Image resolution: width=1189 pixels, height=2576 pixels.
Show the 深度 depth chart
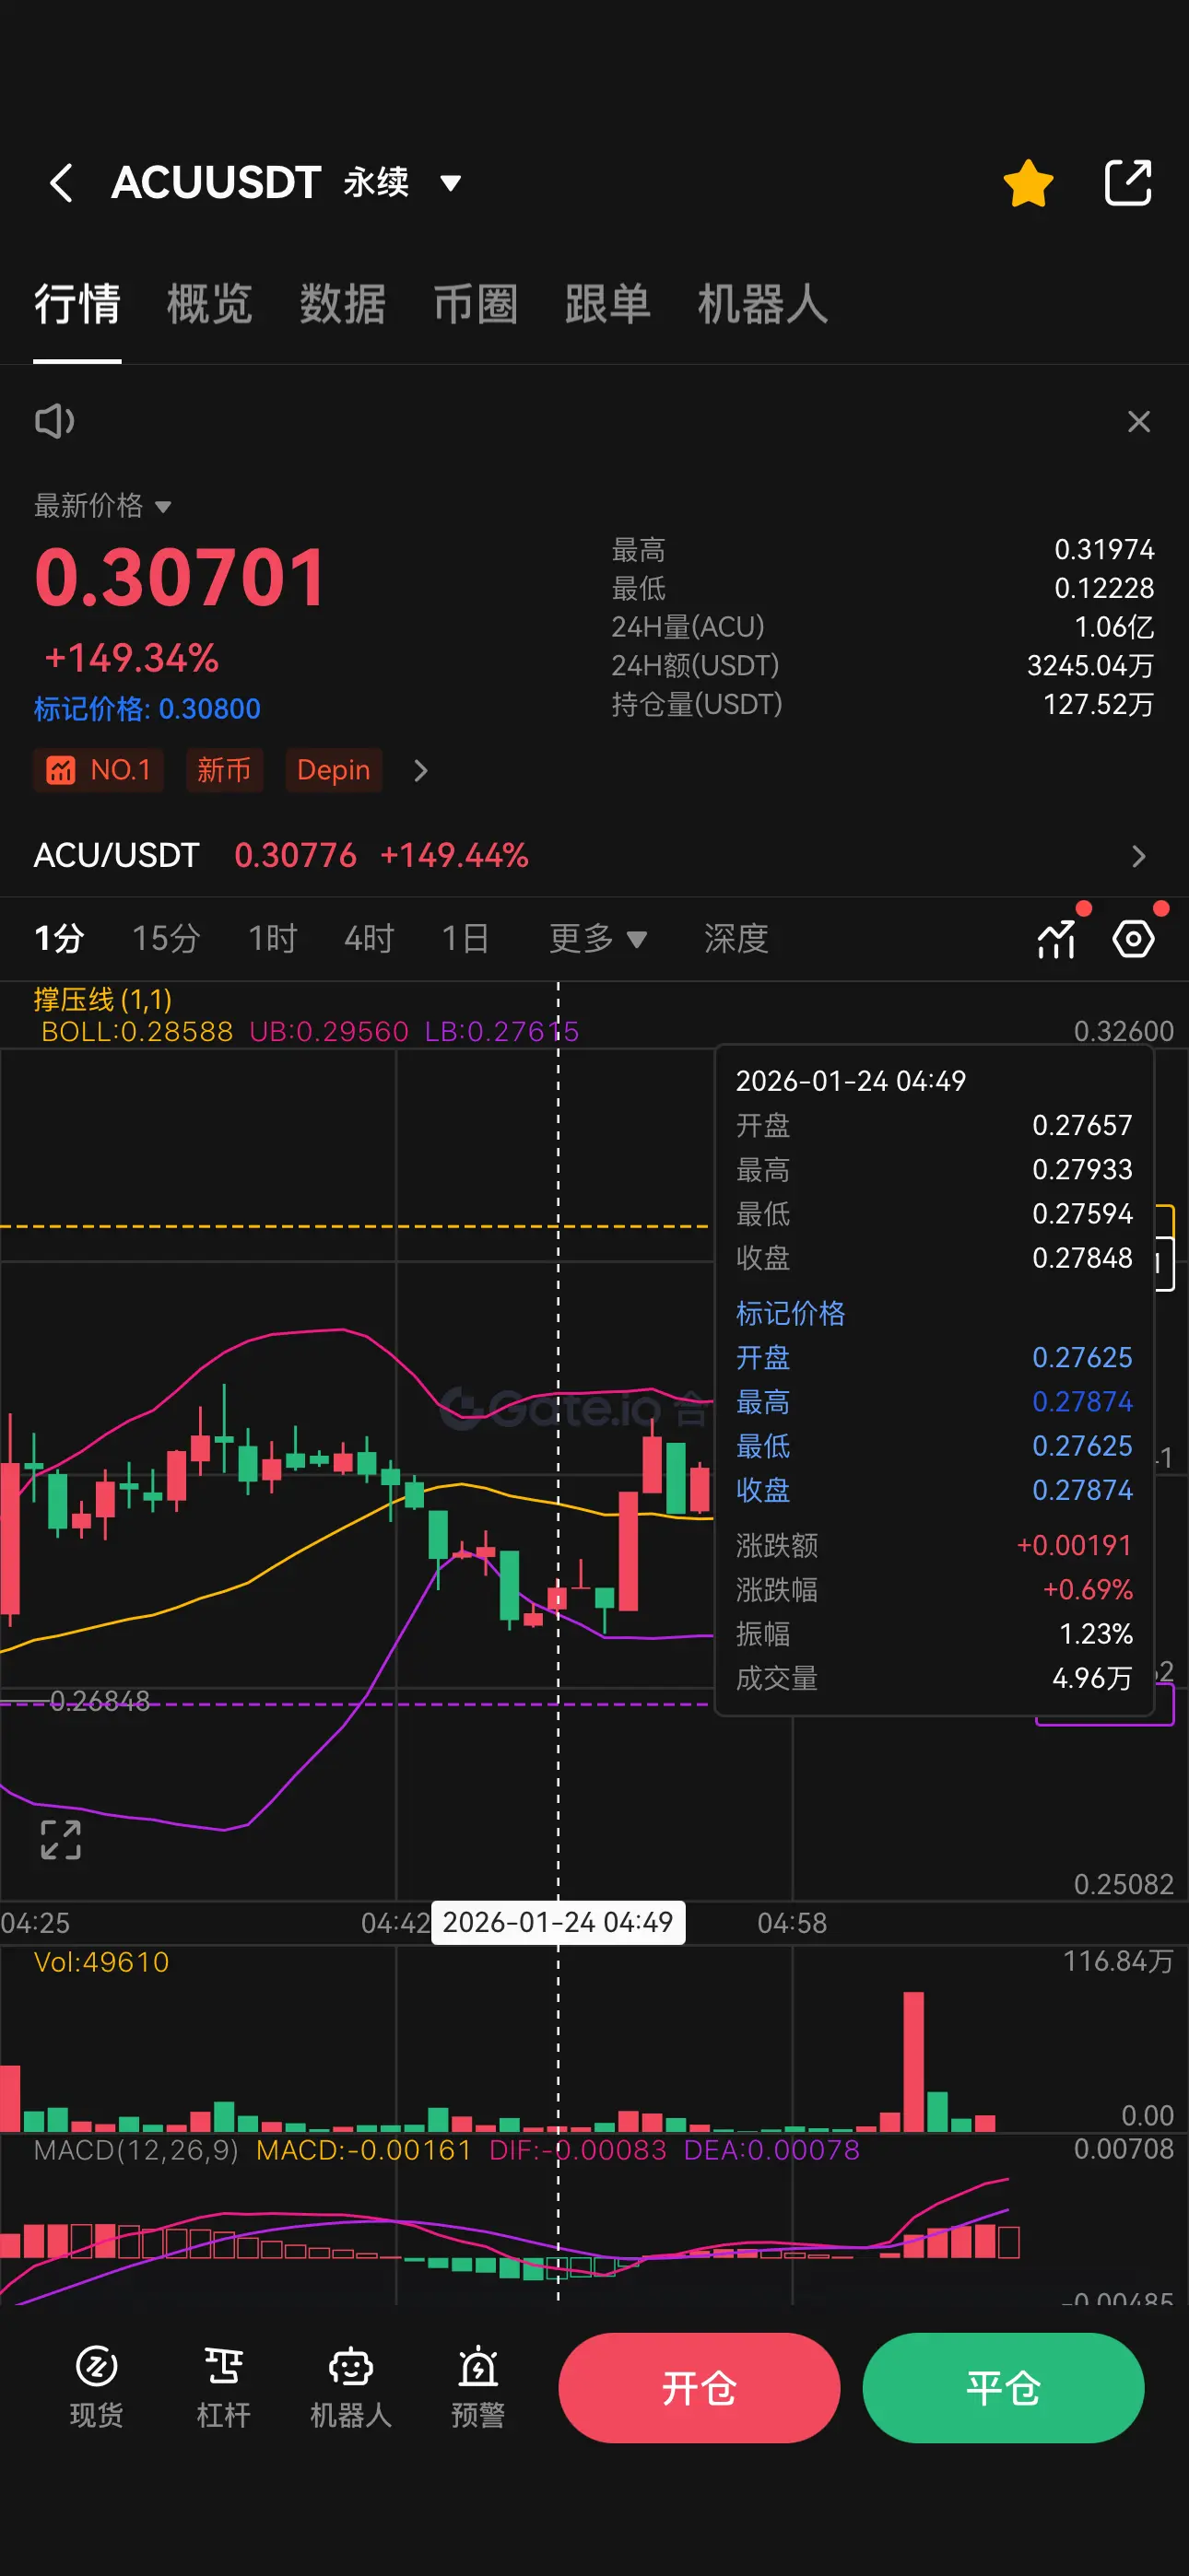coord(736,938)
